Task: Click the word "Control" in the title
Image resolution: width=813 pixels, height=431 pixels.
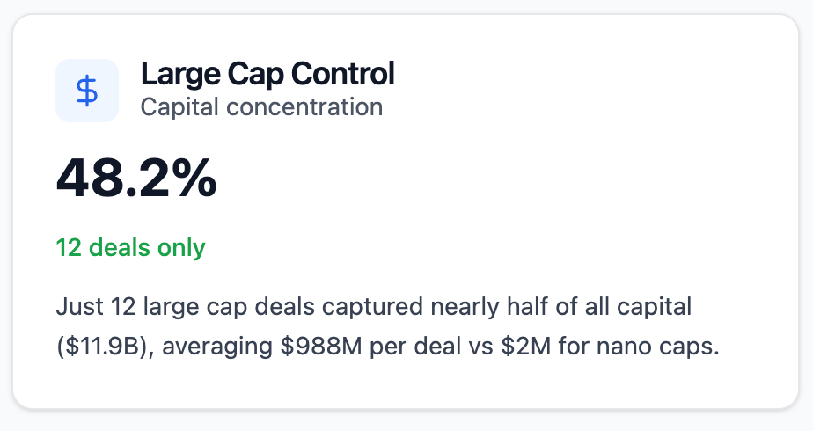Action: tap(343, 74)
